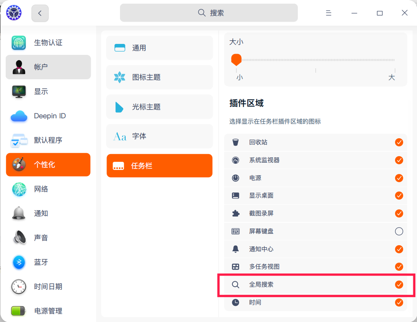Viewport: 417px width, 322px height.
Task: Open 电源管理 settings
Action: tap(48, 311)
